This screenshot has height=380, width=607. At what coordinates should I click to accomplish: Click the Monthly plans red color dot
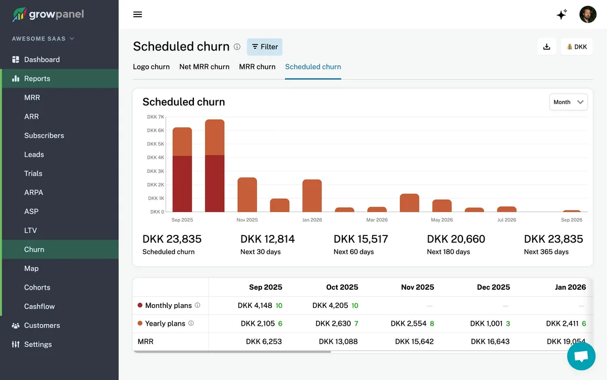coord(140,305)
